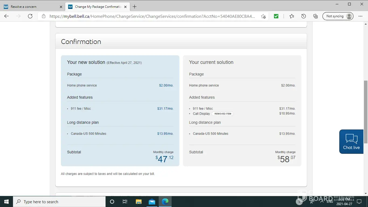The width and height of the screenshot is (368, 207).
Task: Click the Not syncing profile button
Action: 338,16
